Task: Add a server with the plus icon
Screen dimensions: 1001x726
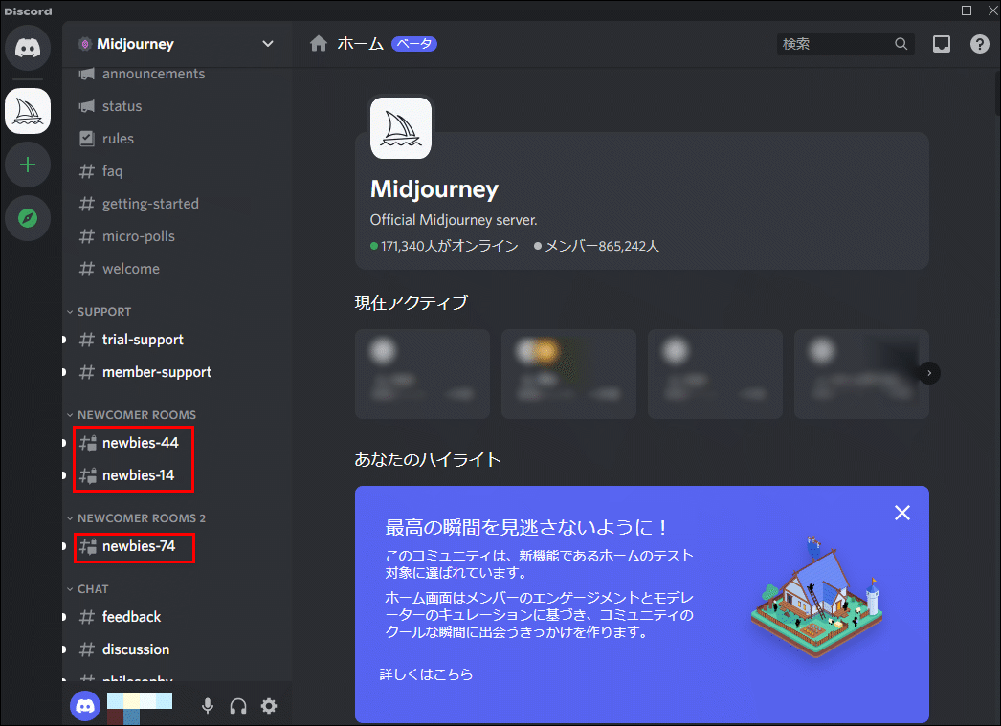Action: tap(28, 165)
